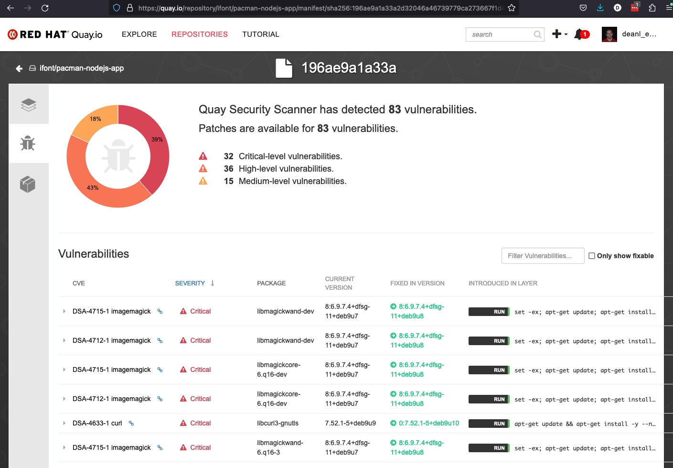Expand DSA-4712-1 libmagickwand-dev row
The width and height of the screenshot is (673, 468).
click(x=64, y=340)
